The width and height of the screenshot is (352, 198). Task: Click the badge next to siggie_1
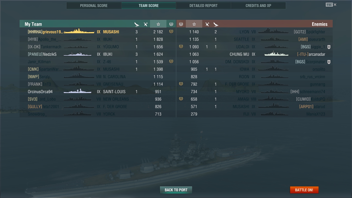click(x=329, y=47)
